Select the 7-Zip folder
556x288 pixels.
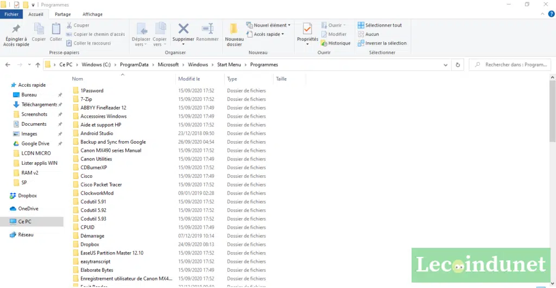86,99
